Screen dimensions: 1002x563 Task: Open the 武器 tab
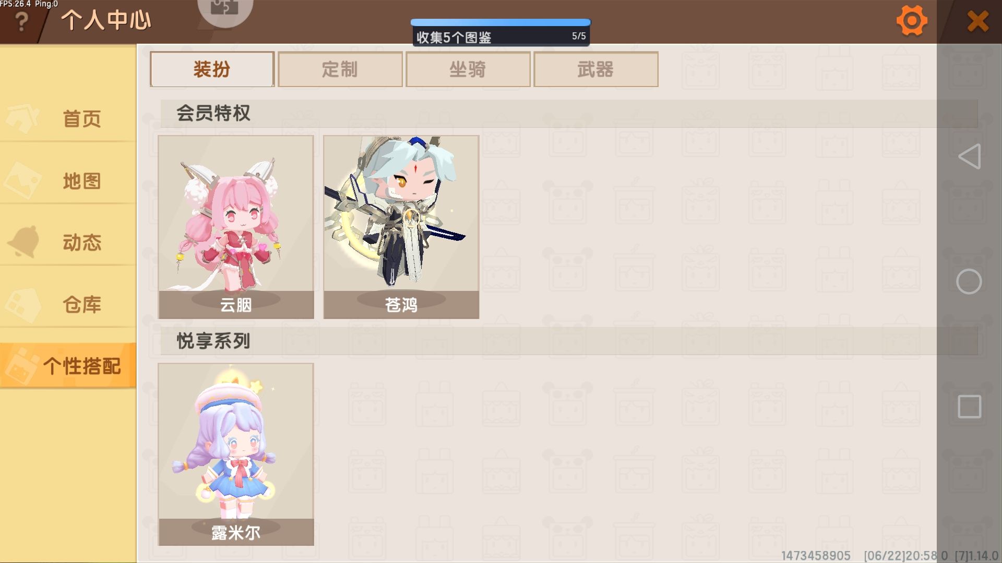click(596, 69)
